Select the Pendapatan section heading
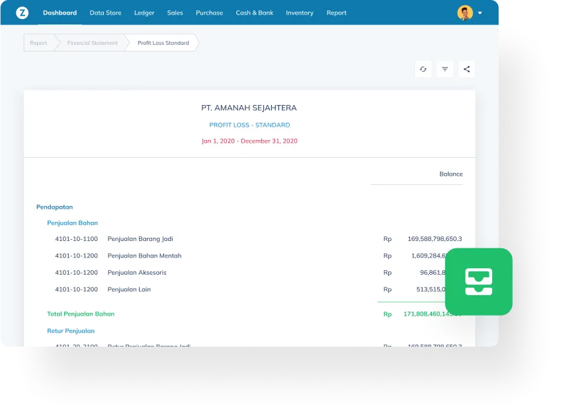Viewport: 561px width, 418px height. tap(54, 207)
